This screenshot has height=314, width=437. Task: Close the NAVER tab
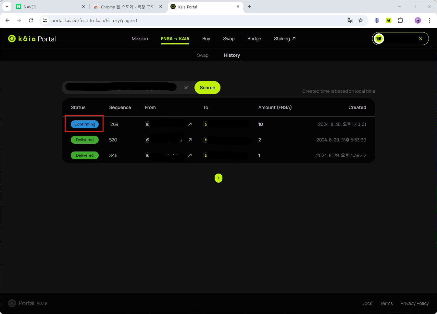[x=83, y=6]
